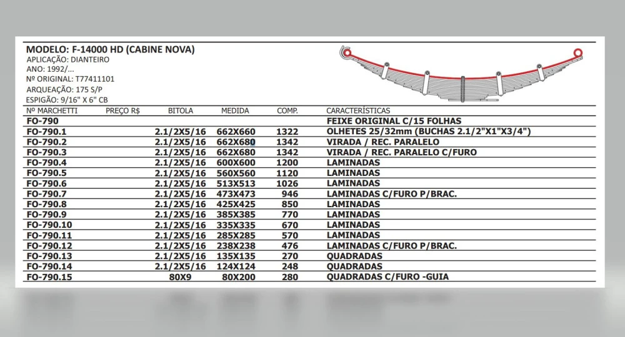Click the length value '570'
The image size is (625, 337).
click(x=290, y=235)
